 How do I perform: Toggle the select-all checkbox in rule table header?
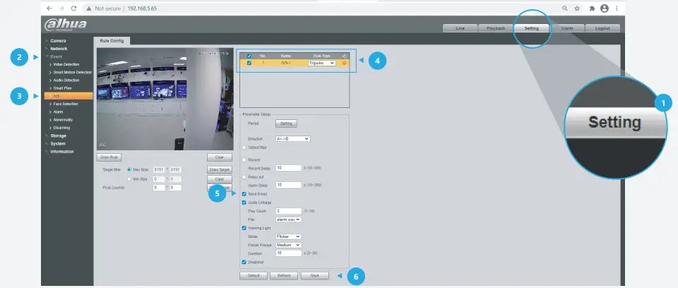tap(249, 56)
